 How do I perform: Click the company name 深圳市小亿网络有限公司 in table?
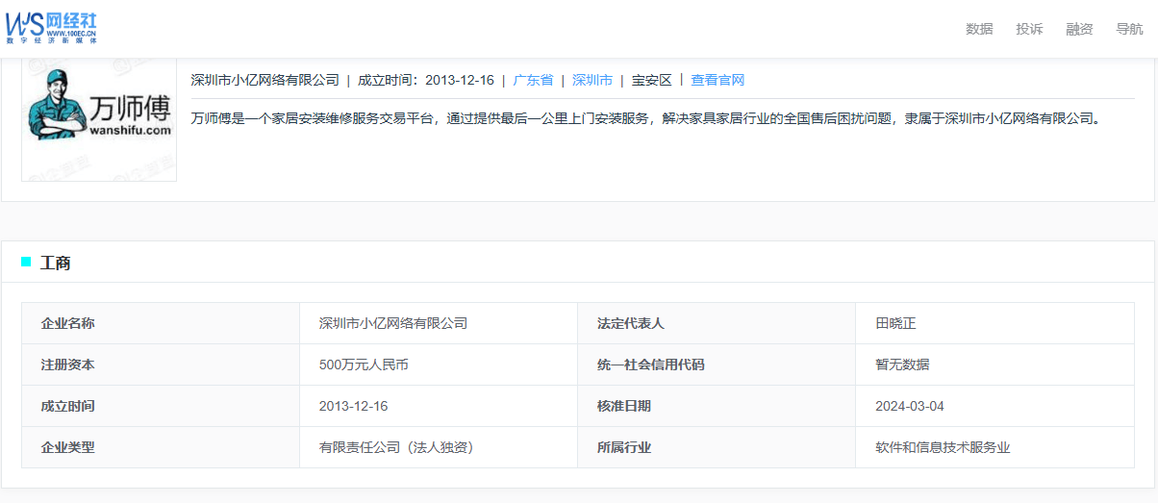point(393,323)
